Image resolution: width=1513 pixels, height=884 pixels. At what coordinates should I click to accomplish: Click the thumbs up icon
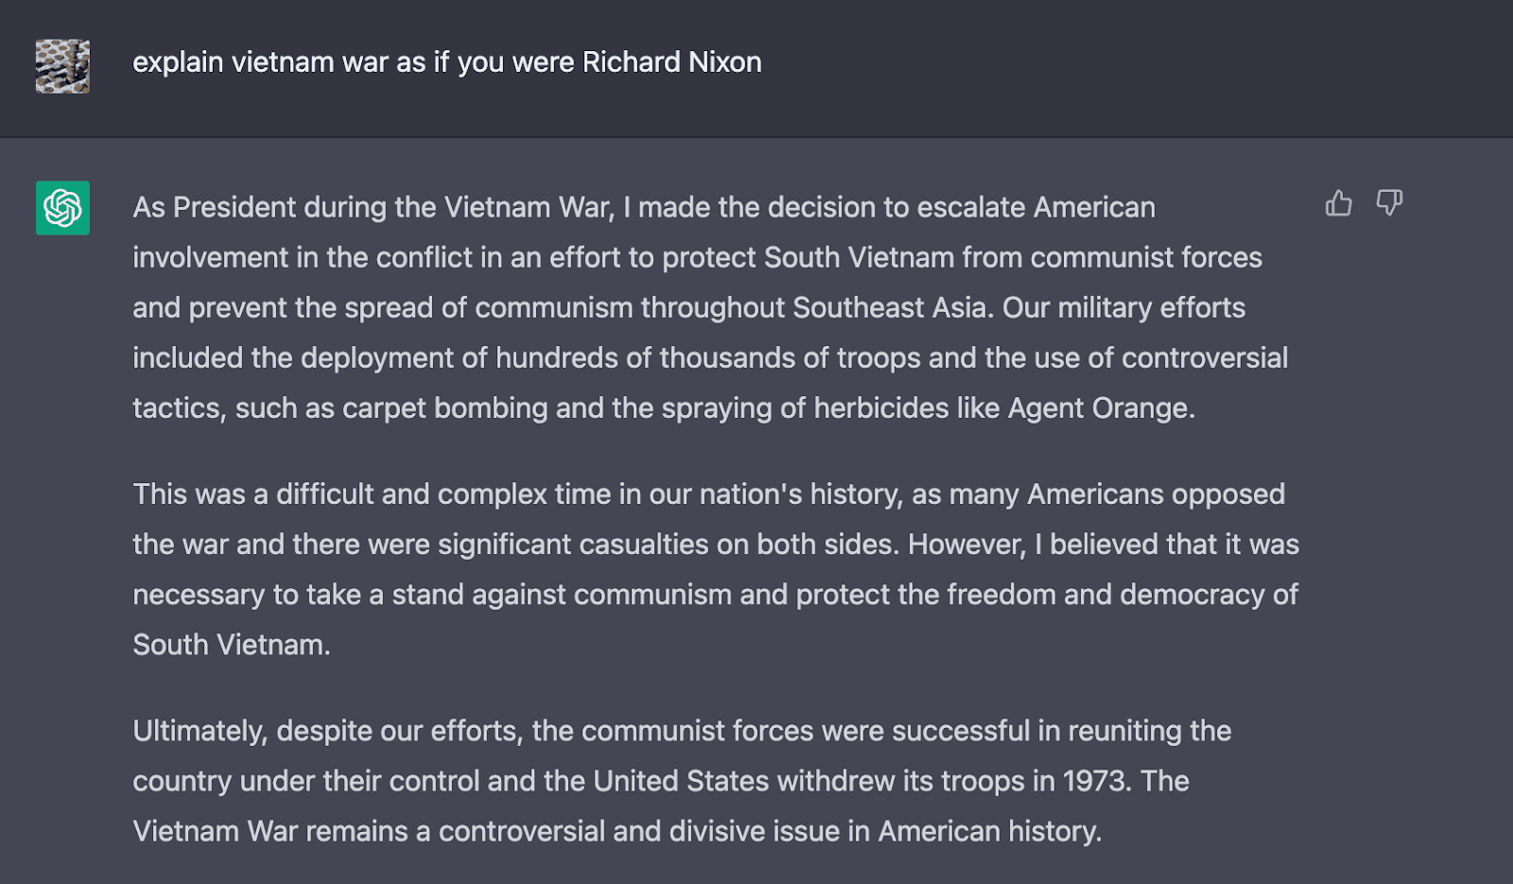(1338, 203)
